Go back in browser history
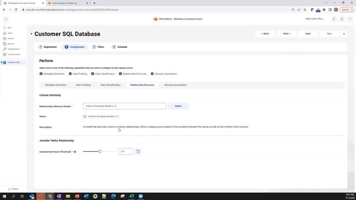 (4, 10)
